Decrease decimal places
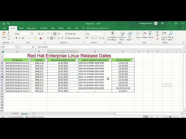This screenshot has width=186, height=139. pyautogui.click(x=103, y=38)
